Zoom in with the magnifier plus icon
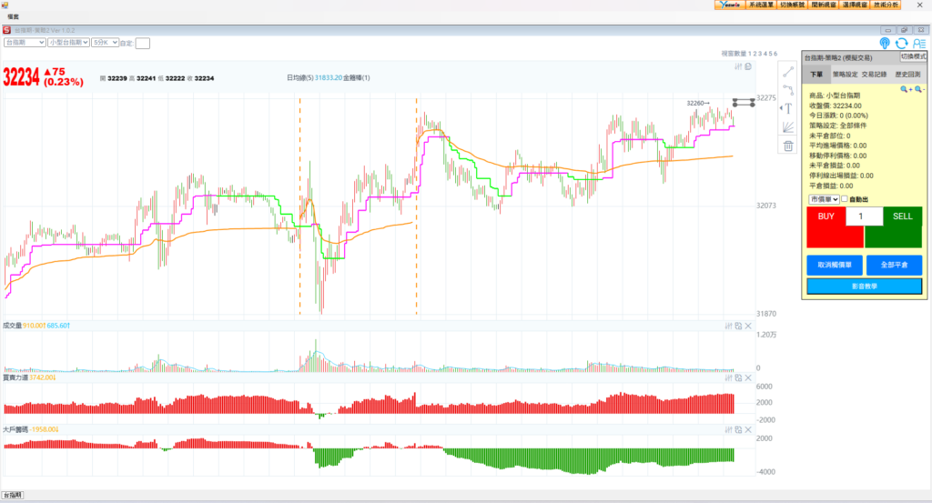The height and width of the screenshot is (503, 932). point(906,89)
